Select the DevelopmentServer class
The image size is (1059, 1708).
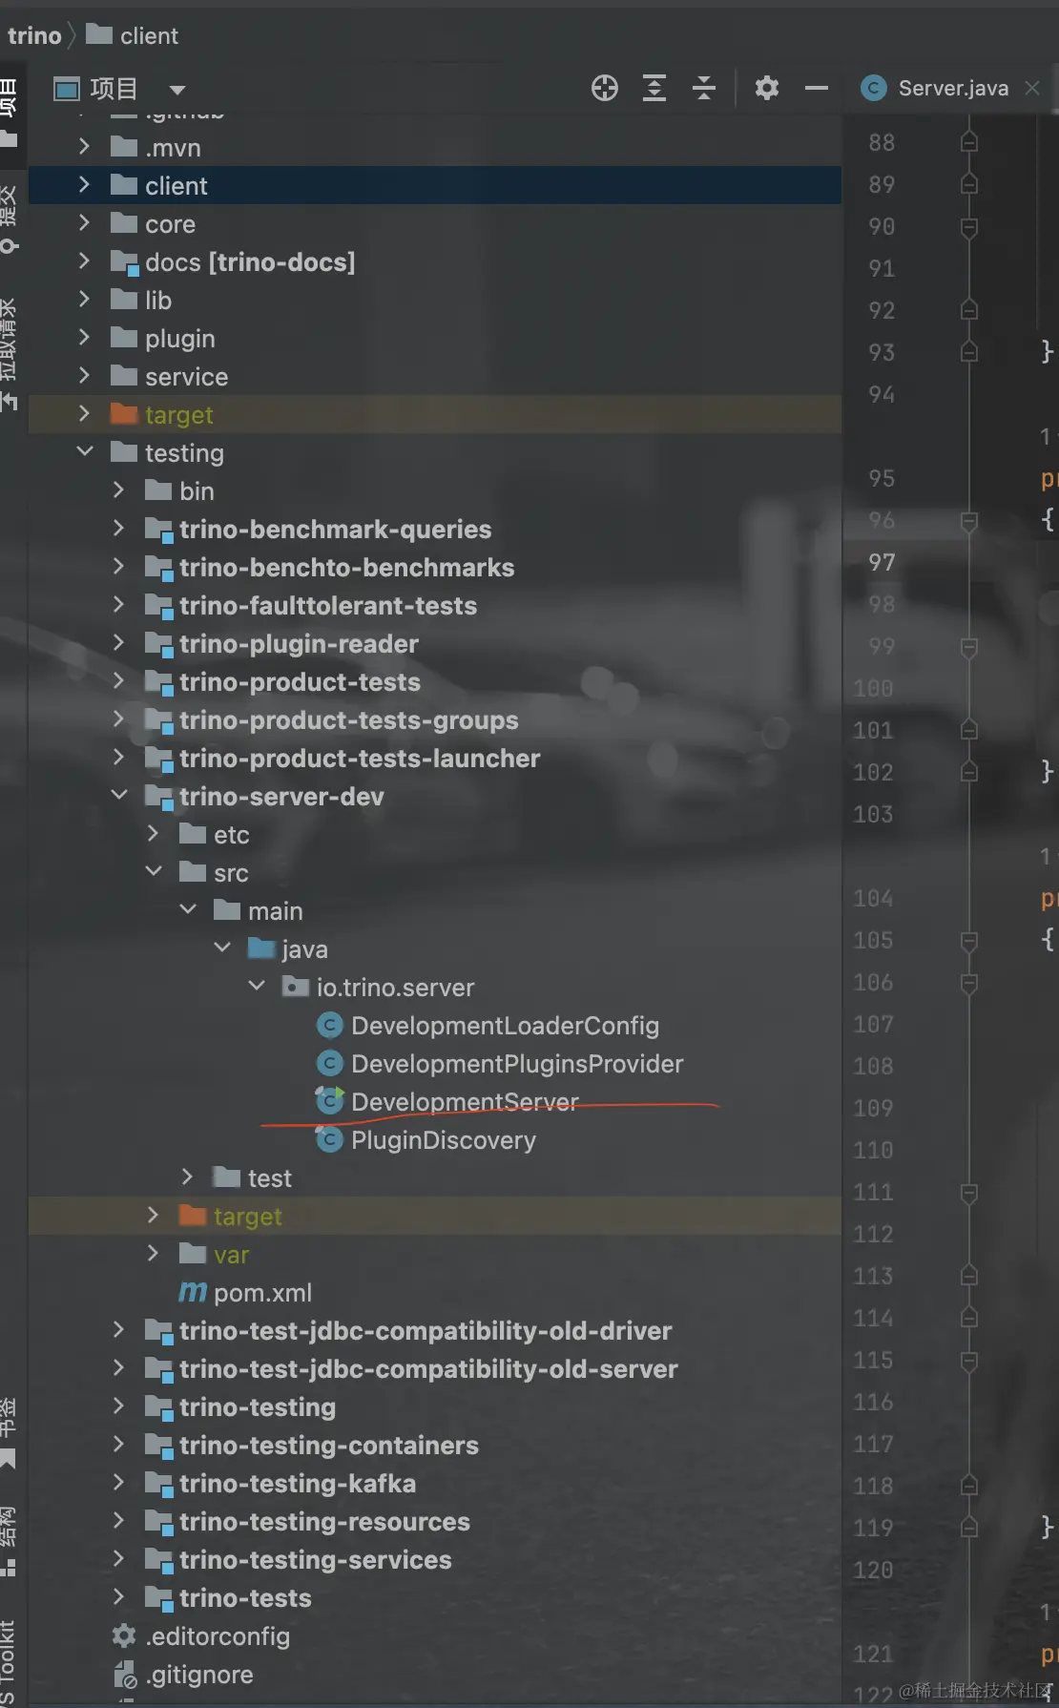465,1102
